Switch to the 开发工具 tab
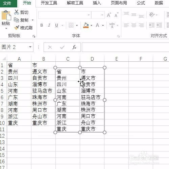This screenshot has height=169, width=169. 49,3
